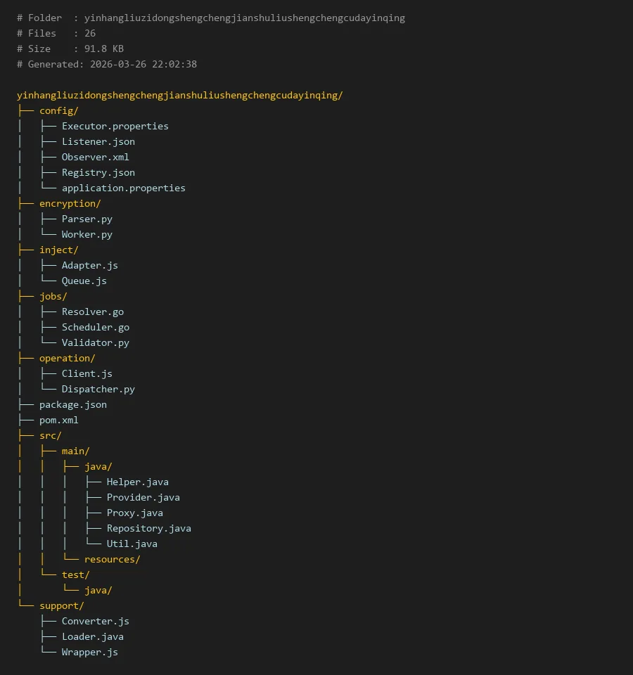Open Wrapper.js in support
This screenshot has width=633, height=675.
coord(89,652)
